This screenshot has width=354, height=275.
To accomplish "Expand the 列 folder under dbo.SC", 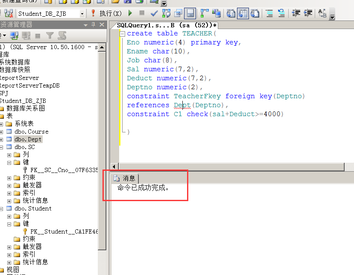I will (9, 155).
